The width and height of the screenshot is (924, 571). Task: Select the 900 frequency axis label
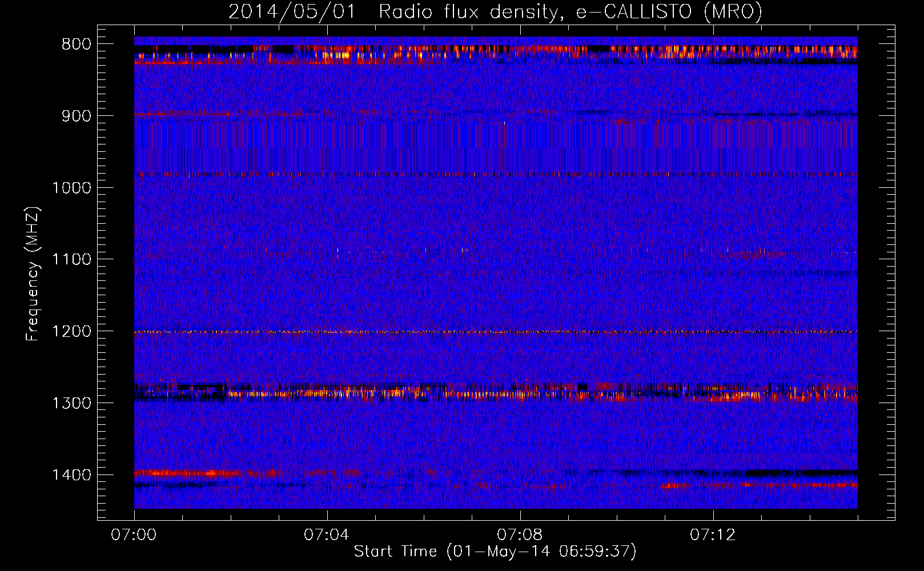pyautogui.click(x=77, y=116)
